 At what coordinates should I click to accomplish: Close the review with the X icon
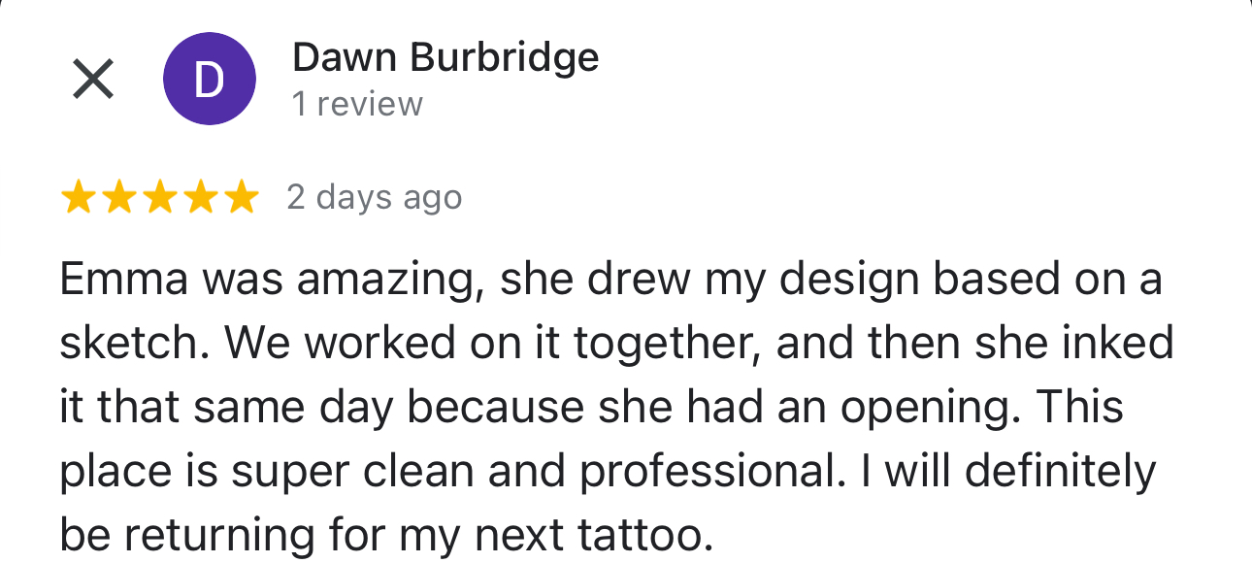pos(93,79)
